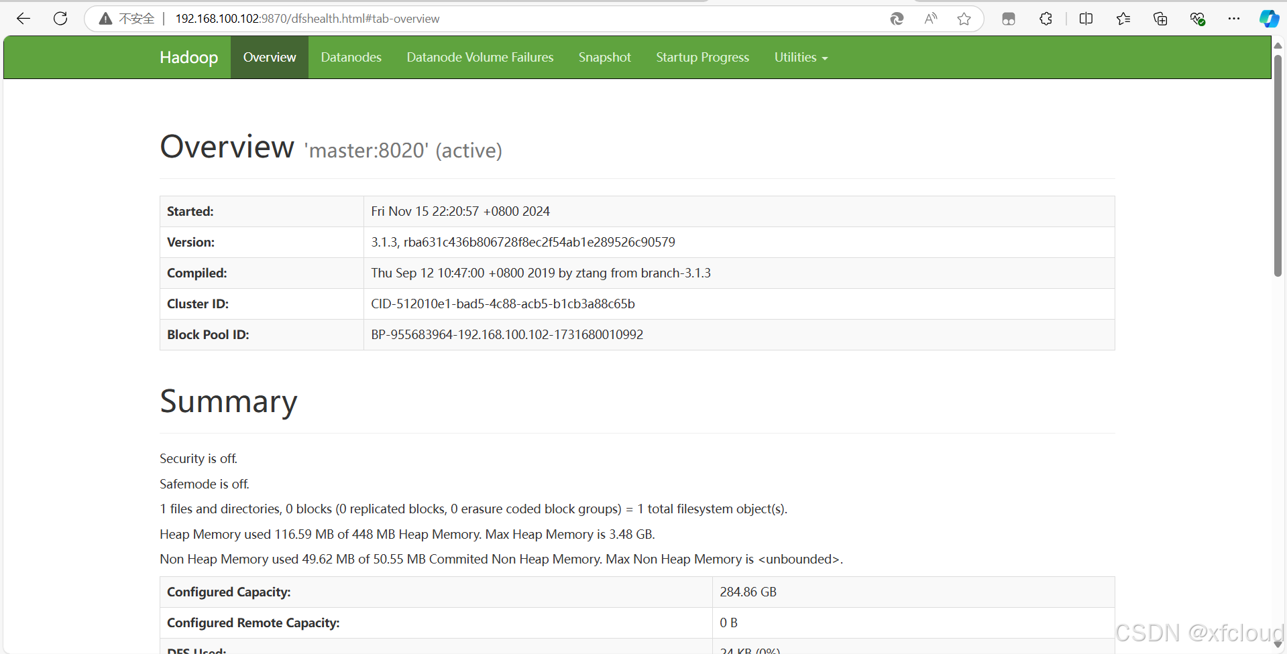Add page to favorites with the star icon
The image size is (1287, 654).
click(964, 19)
